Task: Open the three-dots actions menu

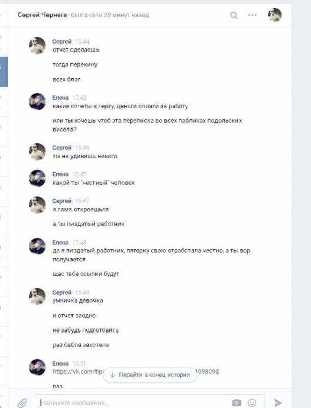Action: (x=252, y=15)
